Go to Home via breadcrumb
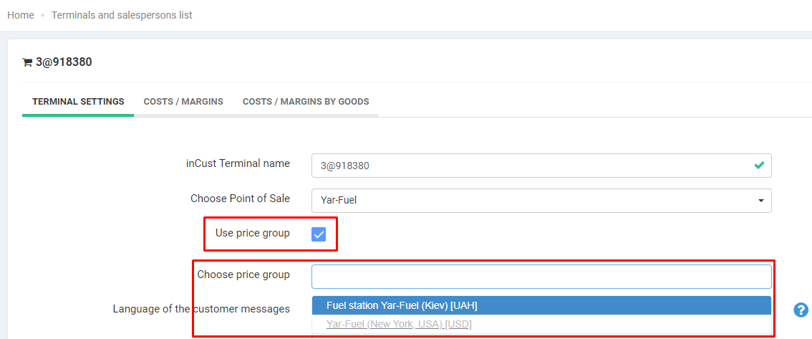 [21, 15]
